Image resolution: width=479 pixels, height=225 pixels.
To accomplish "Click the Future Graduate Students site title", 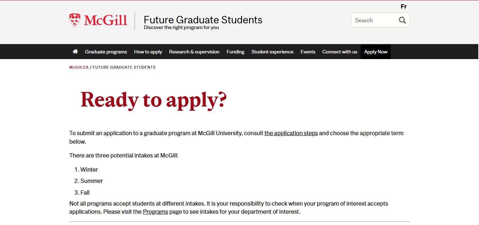I will 203,19.
